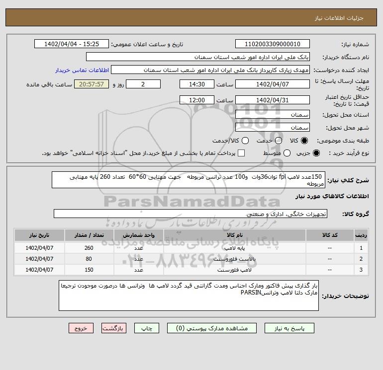
Task: Click the خروج exit button
Action: click(81, 328)
